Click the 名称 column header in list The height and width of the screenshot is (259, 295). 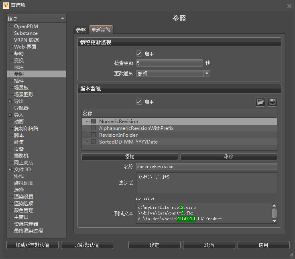pyautogui.click(x=179, y=113)
